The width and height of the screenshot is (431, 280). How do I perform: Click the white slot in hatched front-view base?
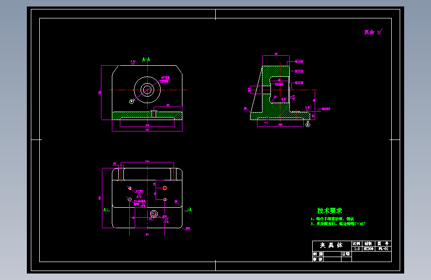154,114
